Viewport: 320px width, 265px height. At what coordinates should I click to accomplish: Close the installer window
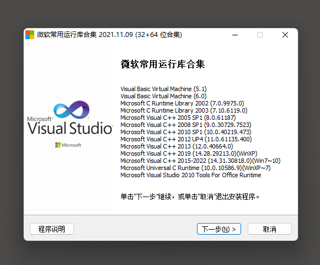pyautogui.click(x=285, y=35)
